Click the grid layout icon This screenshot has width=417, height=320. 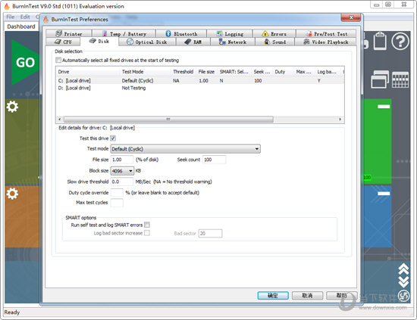tap(400, 79)
